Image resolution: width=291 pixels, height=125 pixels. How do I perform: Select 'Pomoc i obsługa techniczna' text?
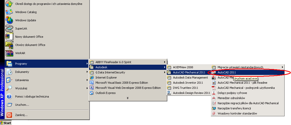tap(32, 97)
